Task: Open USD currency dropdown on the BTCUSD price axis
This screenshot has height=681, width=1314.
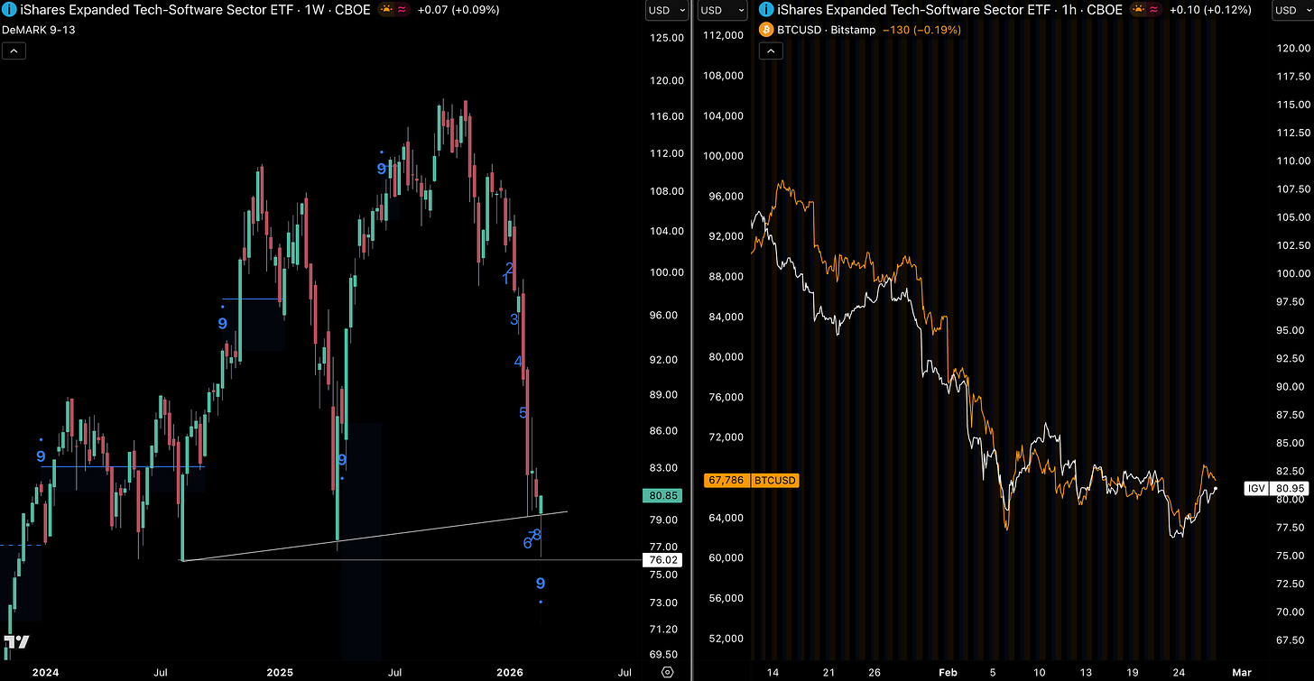Action: 724,10
